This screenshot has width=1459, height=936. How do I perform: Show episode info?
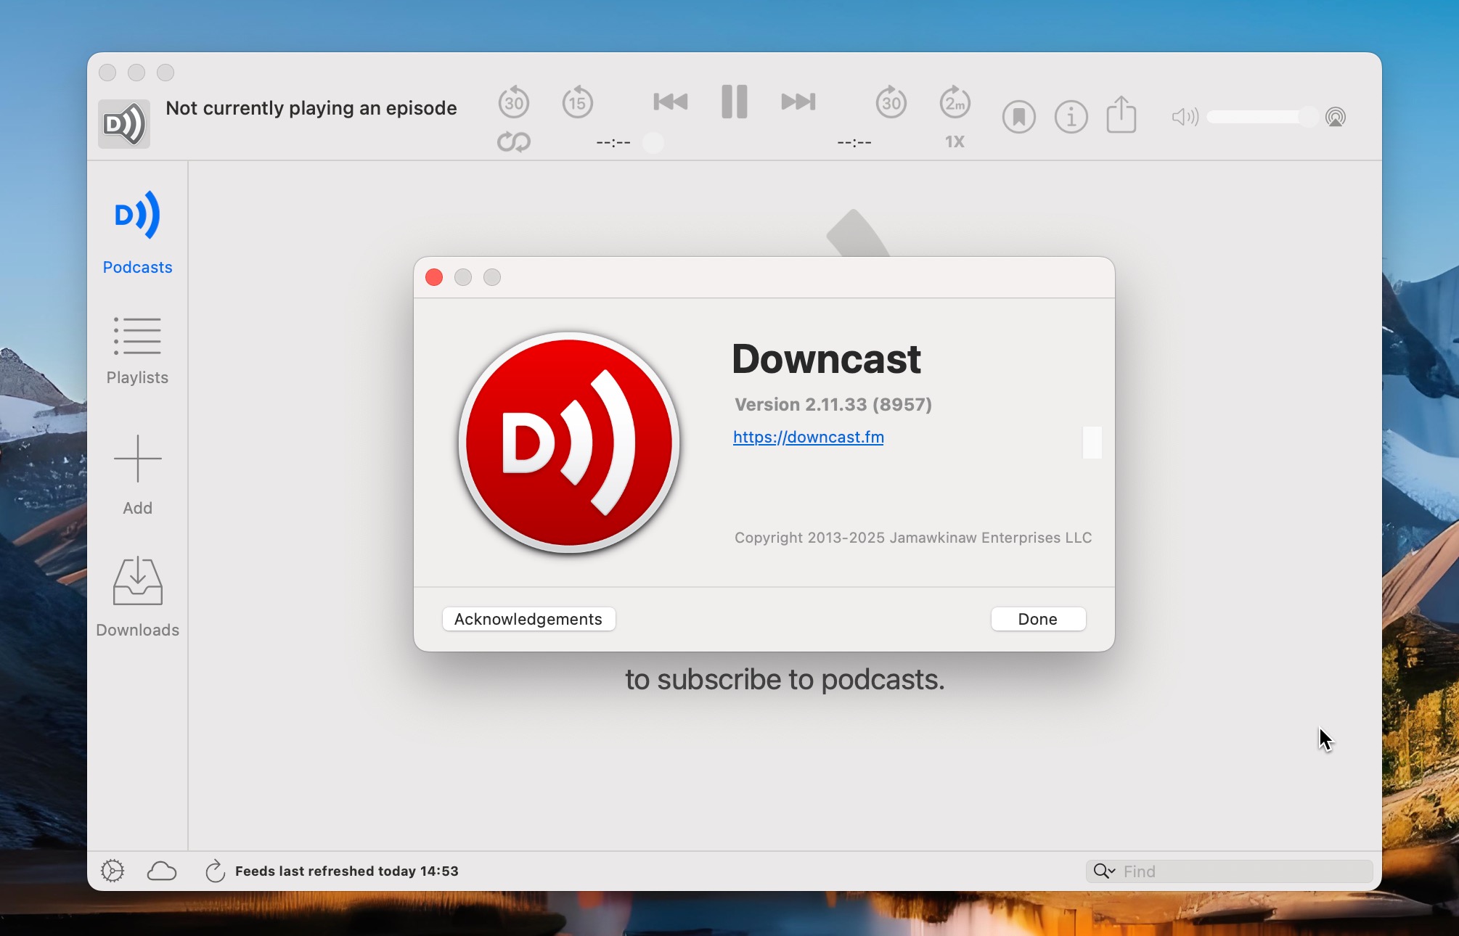1071,117
